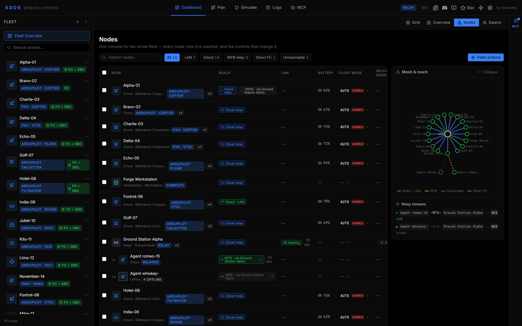
Task: Open the notes icon beside Discord
Action: [x=435, y=7]
